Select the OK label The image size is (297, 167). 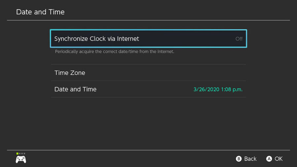[x=279, y=159]
